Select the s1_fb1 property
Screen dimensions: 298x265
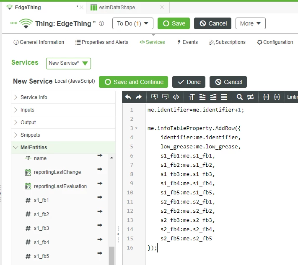coord(41,200)
